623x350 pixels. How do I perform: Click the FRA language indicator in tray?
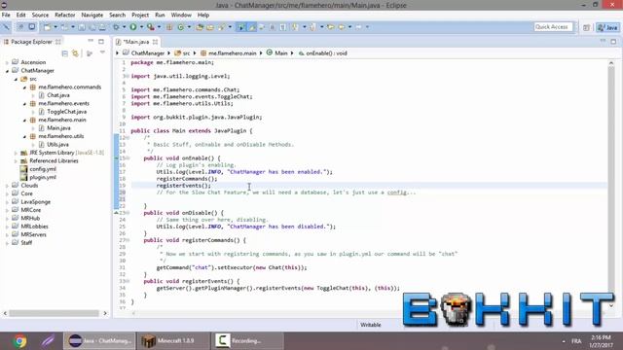tap(576, 341)
